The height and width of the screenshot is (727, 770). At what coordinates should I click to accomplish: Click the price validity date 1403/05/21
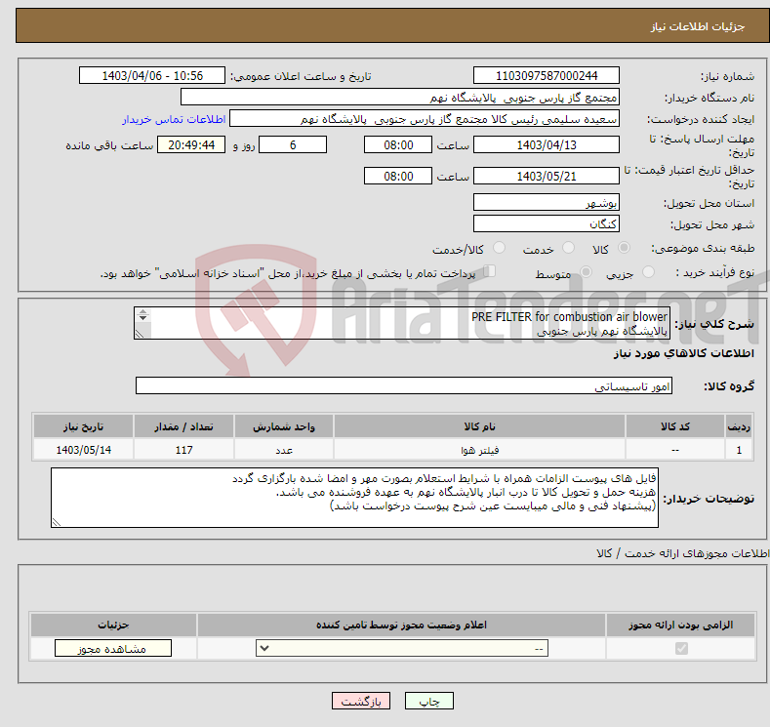click(547, 176)
